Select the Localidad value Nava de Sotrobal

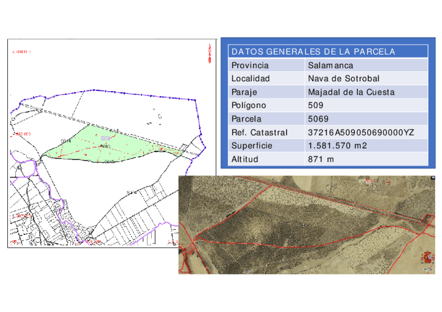(343, 79)
